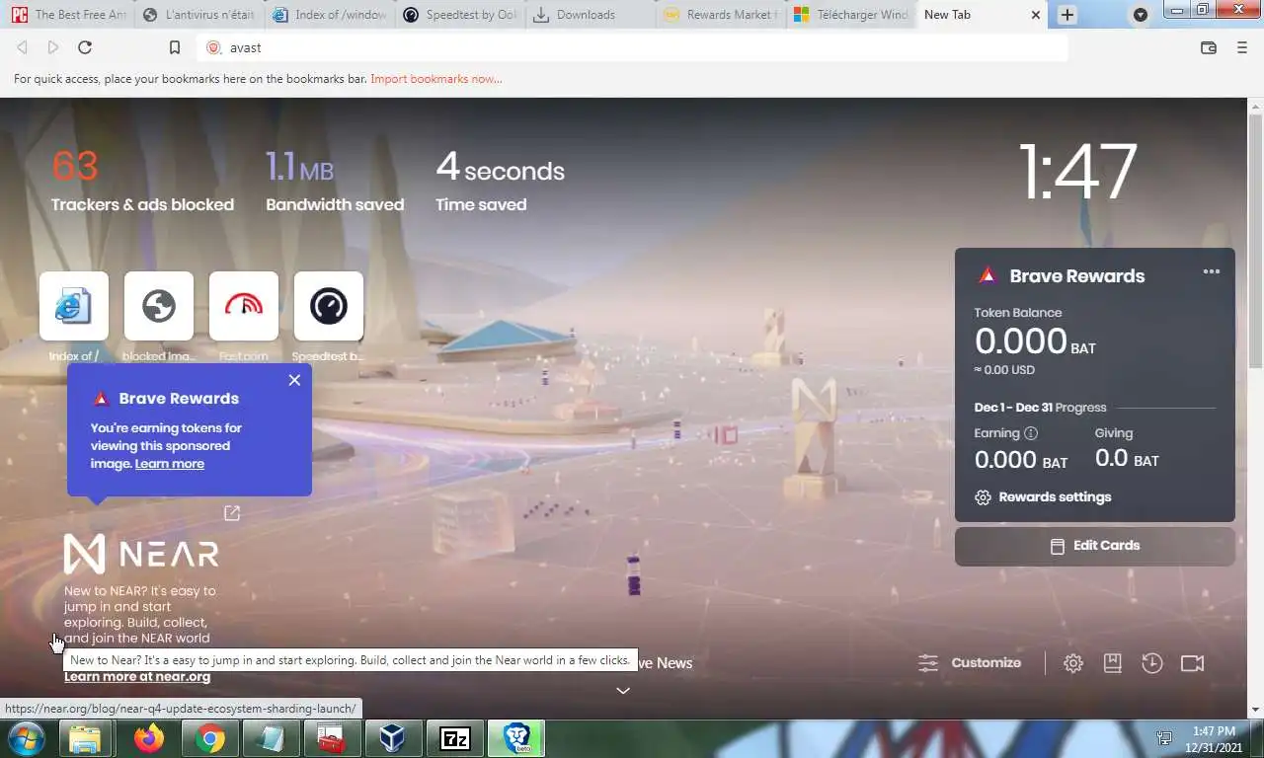The width and height of the screenshot is (1264, 758).
Task: Open settings gear icon at bottom
Action: [1073, 663]
